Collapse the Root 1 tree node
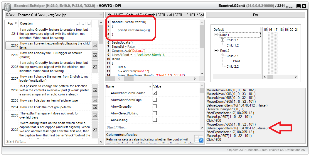Screen dimensions: 310x156 coord(216,35)
